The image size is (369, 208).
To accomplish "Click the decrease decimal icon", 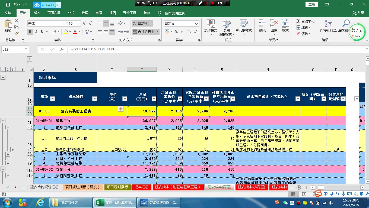I will coord(197,32).
